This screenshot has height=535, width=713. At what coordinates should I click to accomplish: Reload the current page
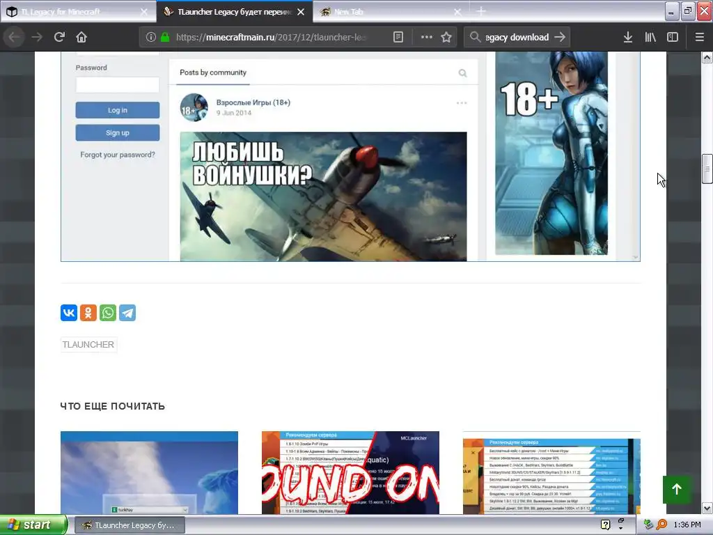point(59,37)
